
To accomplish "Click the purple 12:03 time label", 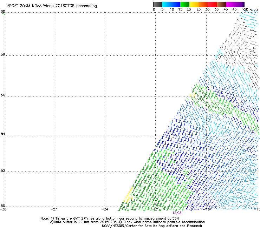I will click(177, 213).
